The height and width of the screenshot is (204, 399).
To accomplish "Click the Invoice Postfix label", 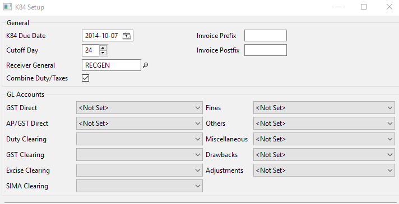I will [x=218, y=50].
